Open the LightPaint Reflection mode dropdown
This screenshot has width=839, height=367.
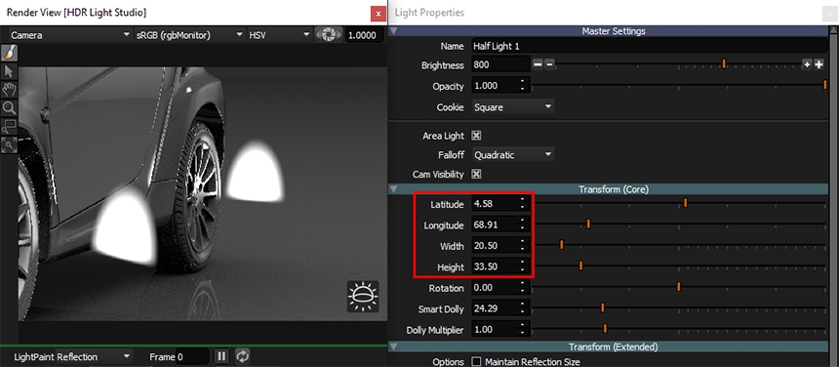[72, 357]
